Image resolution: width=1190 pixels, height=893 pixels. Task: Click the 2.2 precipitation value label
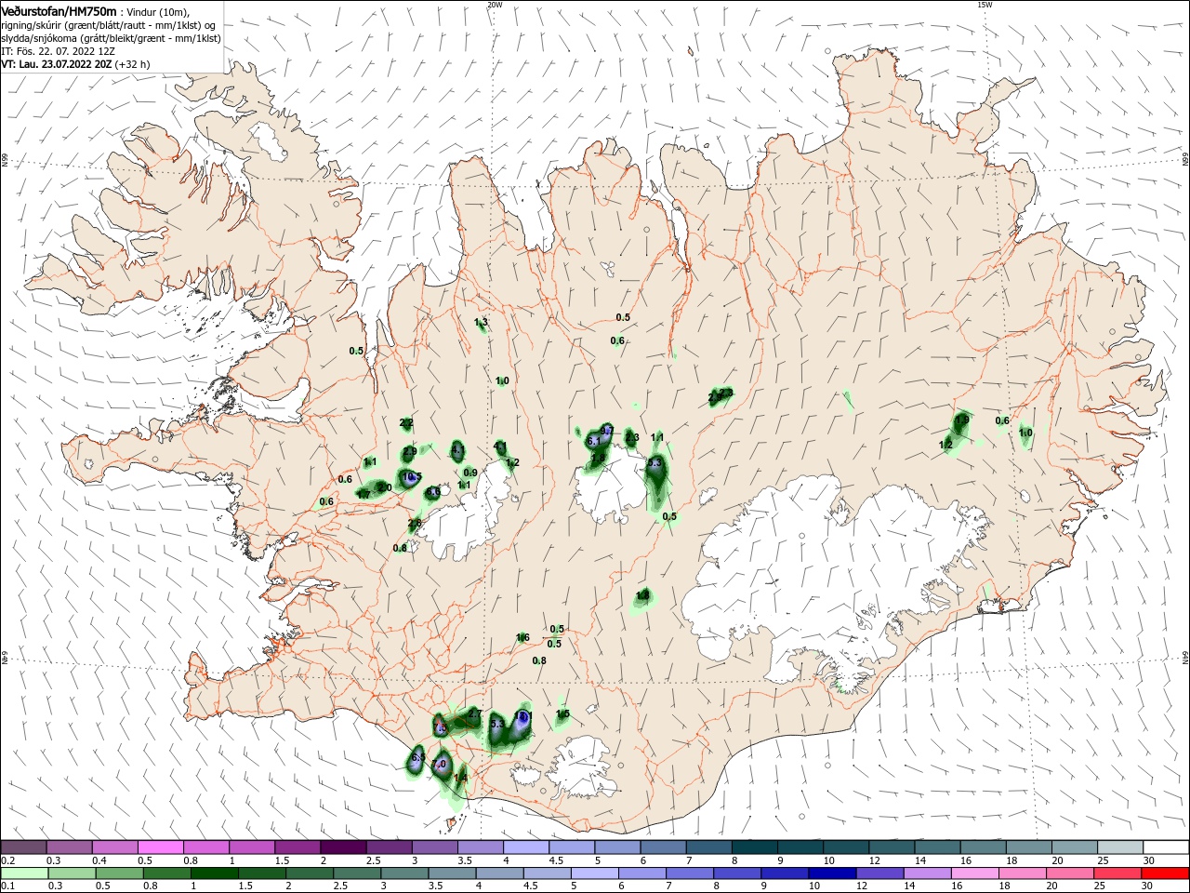(406, 423)
